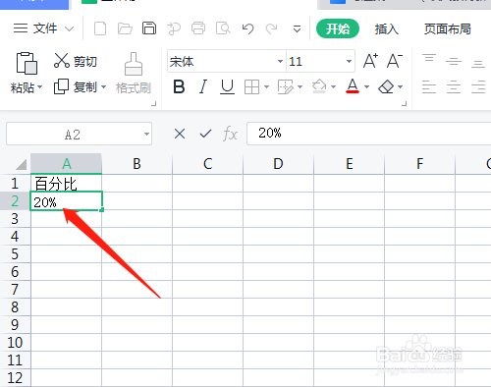The image size is (491, 387).
Task: Select row 5 header
Action: [15, 254]
